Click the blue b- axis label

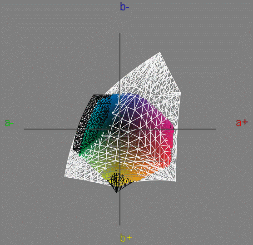(124, 7)
